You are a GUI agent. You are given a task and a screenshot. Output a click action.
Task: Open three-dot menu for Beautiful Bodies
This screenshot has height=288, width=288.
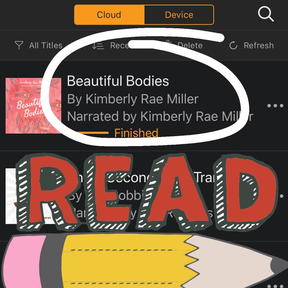pyautogui.click(x=275, y=106)
